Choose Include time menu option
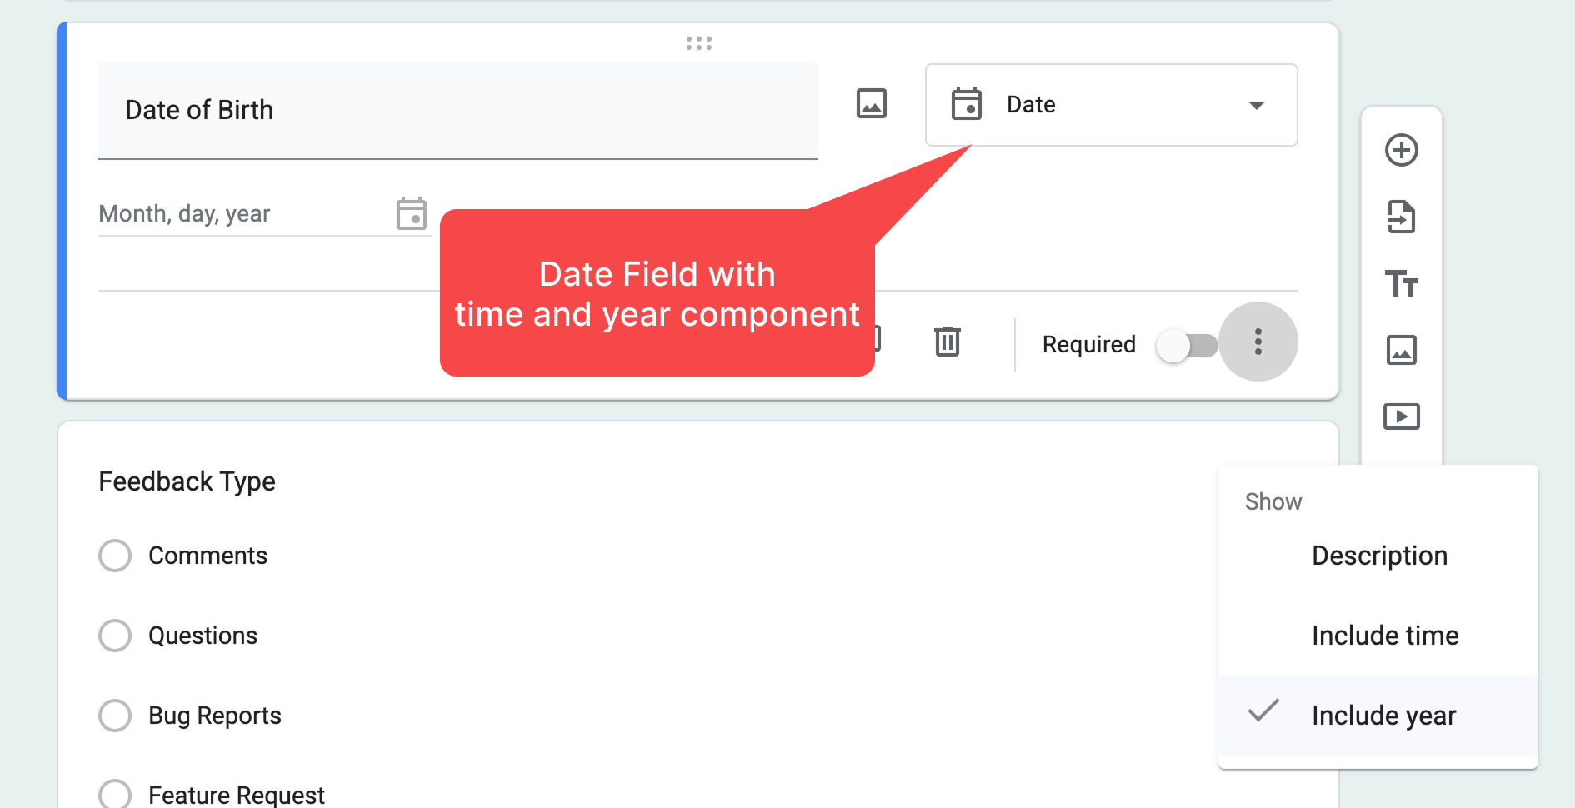Viewport: 1575px width, 808px height. tap(1384, 636)
